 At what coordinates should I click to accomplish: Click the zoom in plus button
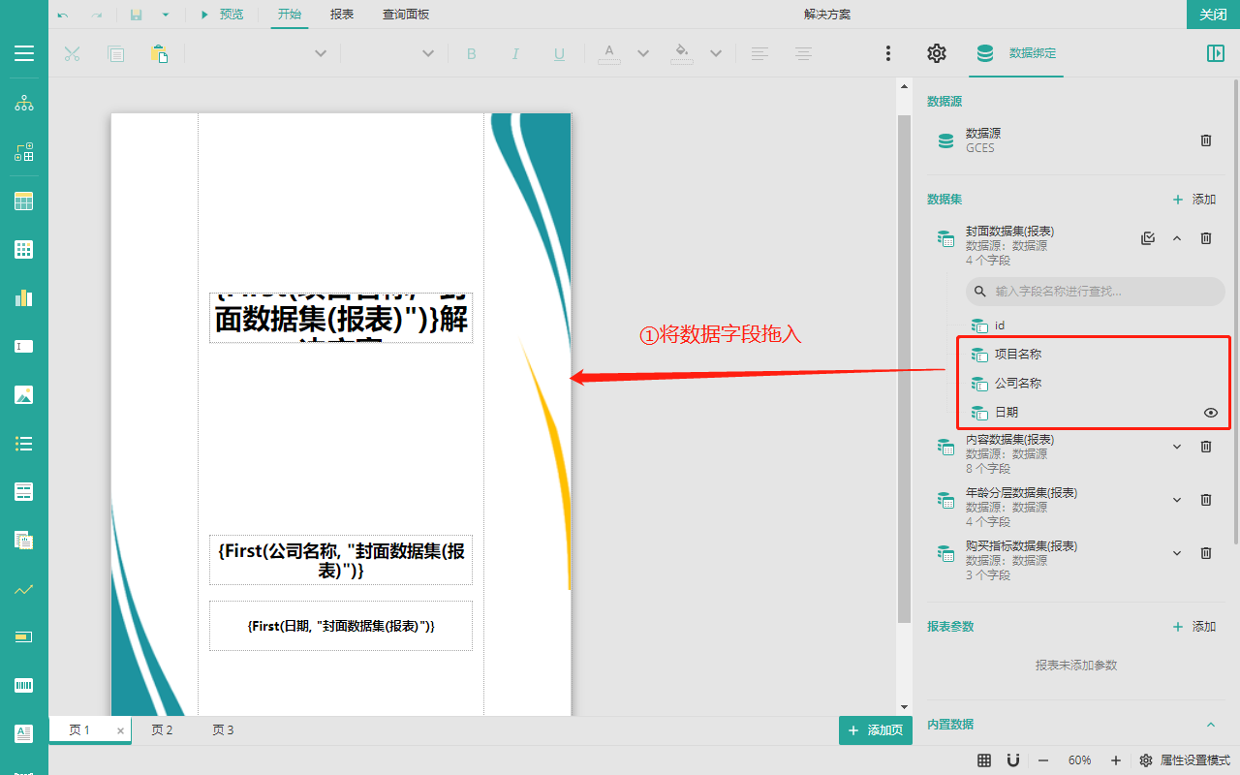pos(1116,760)
